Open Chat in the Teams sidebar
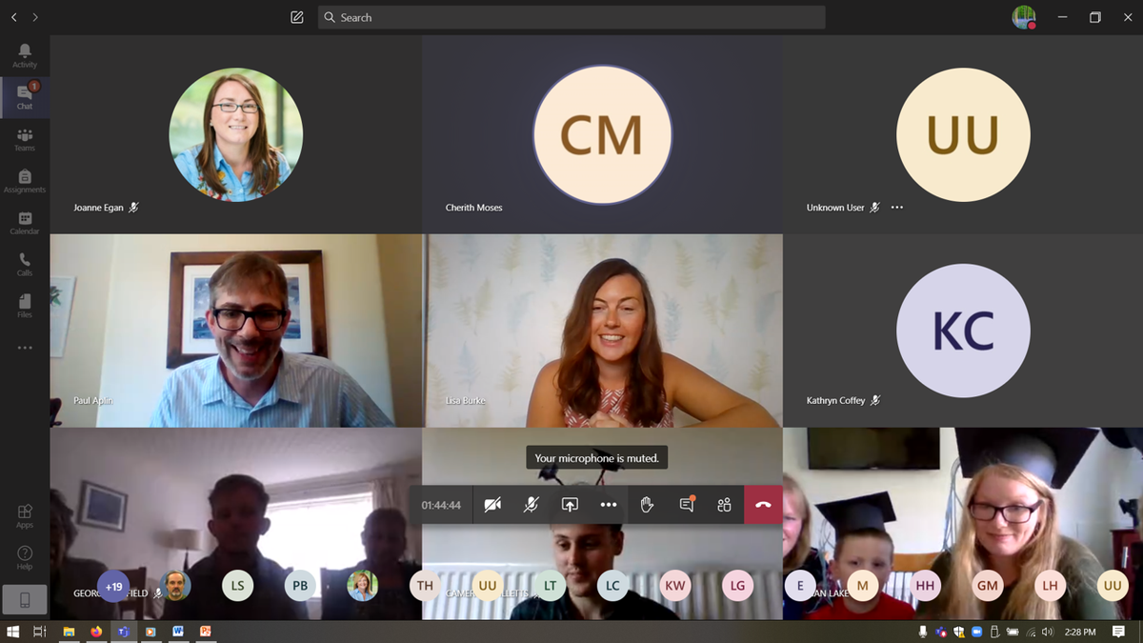Viewport: 1143px width, 643px height. 25,96
